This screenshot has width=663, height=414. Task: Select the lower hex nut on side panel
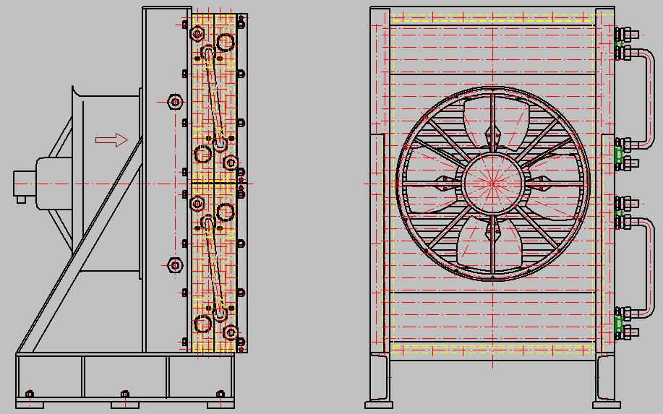tap(174, 264)
